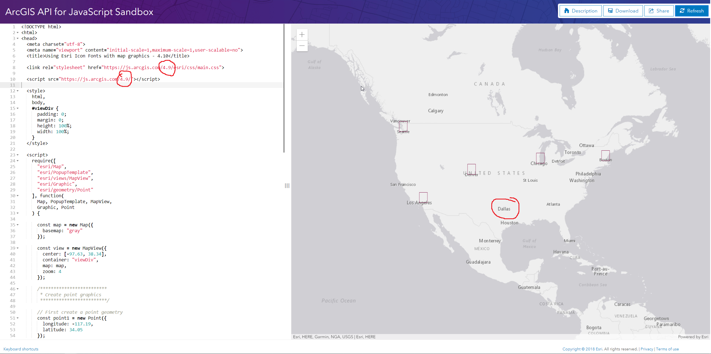The width and height of the screenshot is (711, 354).
Task: Click the Miami label on the map
Action: [569, 241]
